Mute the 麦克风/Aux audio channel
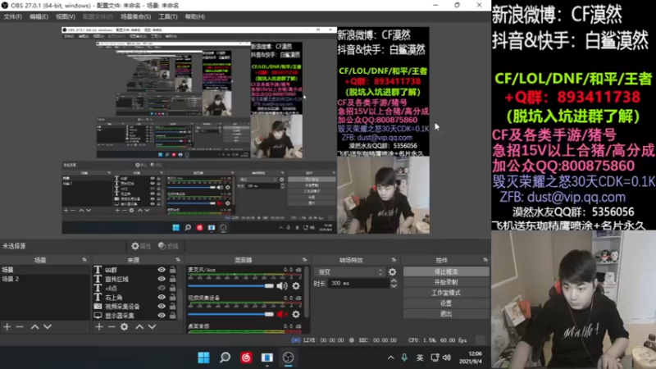 (282, 286)
